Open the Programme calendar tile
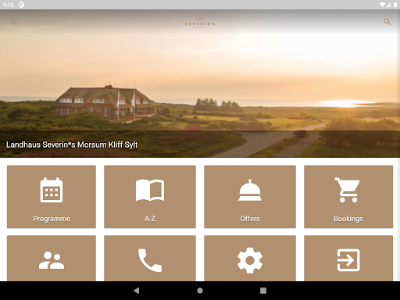This screenshot has width=400, height=300. tap(52, 197)
